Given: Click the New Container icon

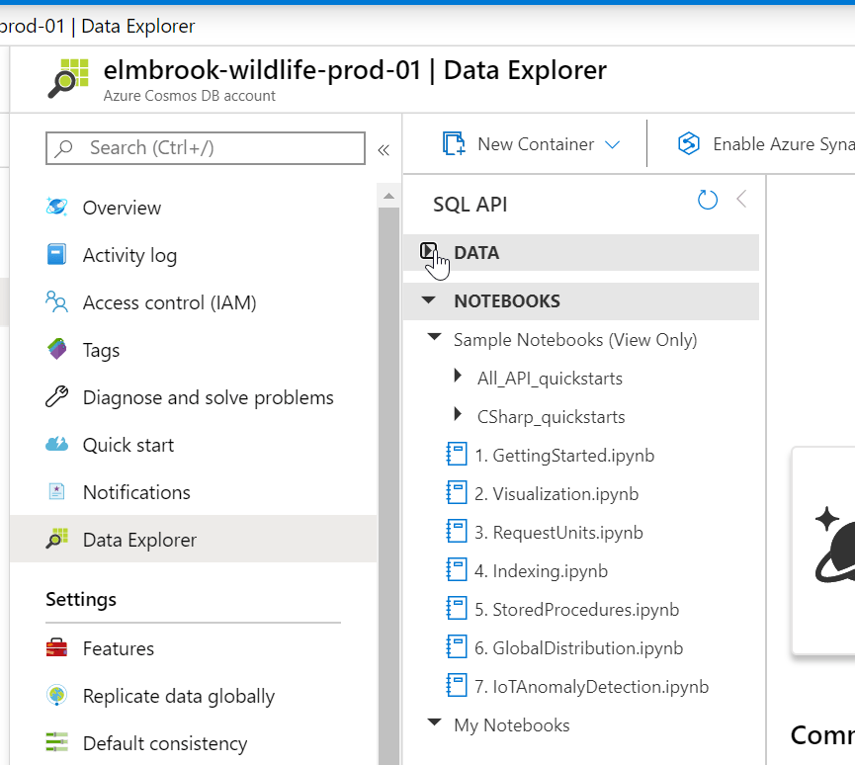Looking at the screenshot, I should point(454,144).
